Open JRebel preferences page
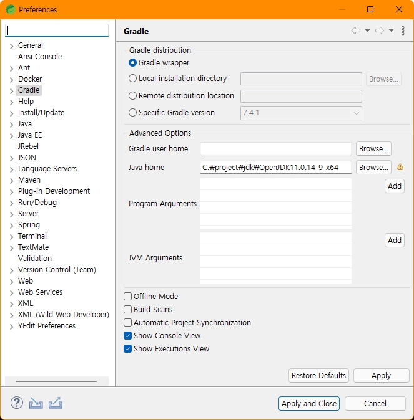 [28, 146]
